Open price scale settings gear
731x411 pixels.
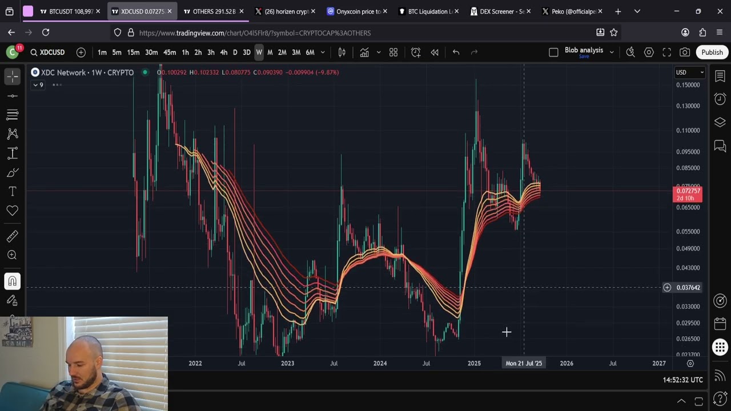690,364
